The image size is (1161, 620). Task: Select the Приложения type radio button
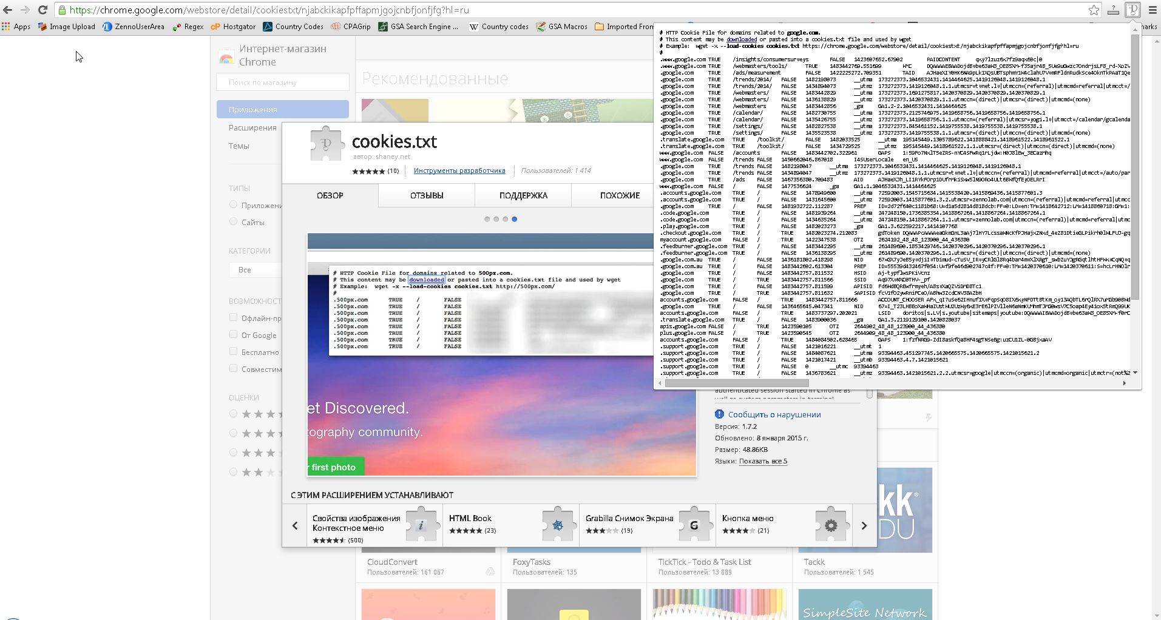tap(233, 205)
